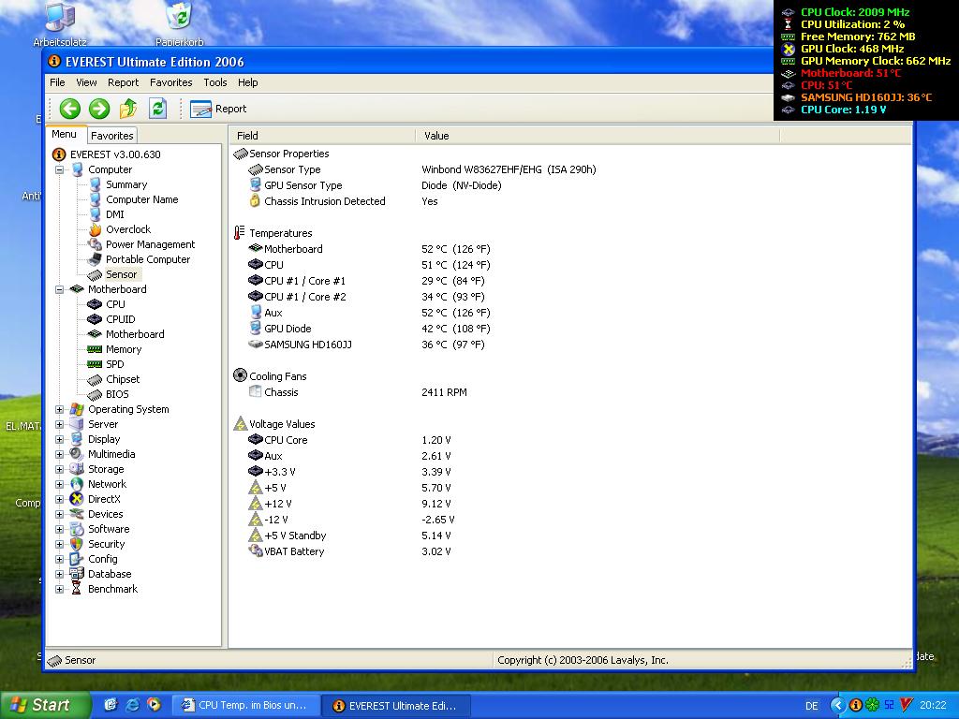Open the Tools menu
The height and width of the screenshot is (719, 959).
pyautogui.click(x=215, y=82)
